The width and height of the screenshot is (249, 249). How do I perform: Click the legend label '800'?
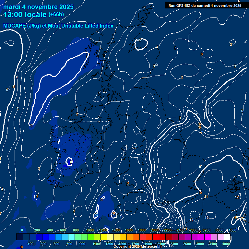click(x=76, y=230)
